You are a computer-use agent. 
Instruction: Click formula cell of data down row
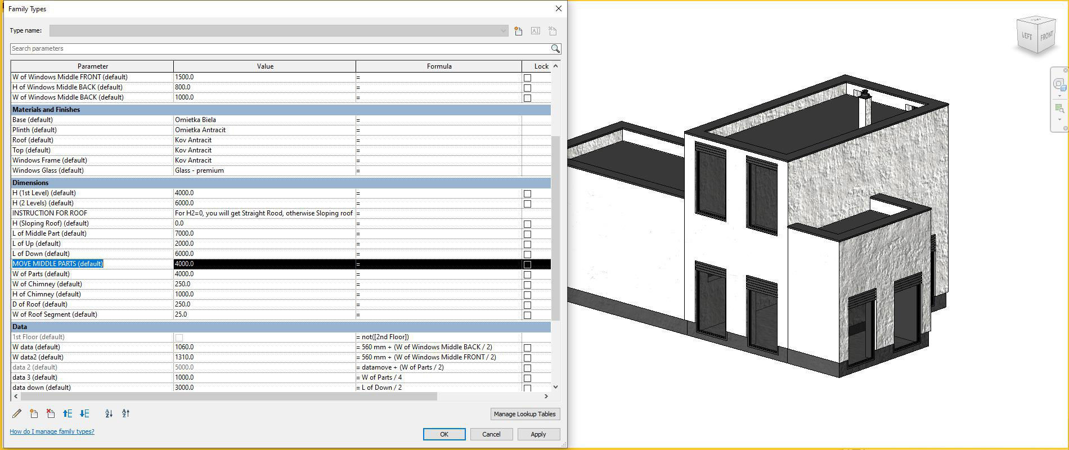[x=439, y=388]
